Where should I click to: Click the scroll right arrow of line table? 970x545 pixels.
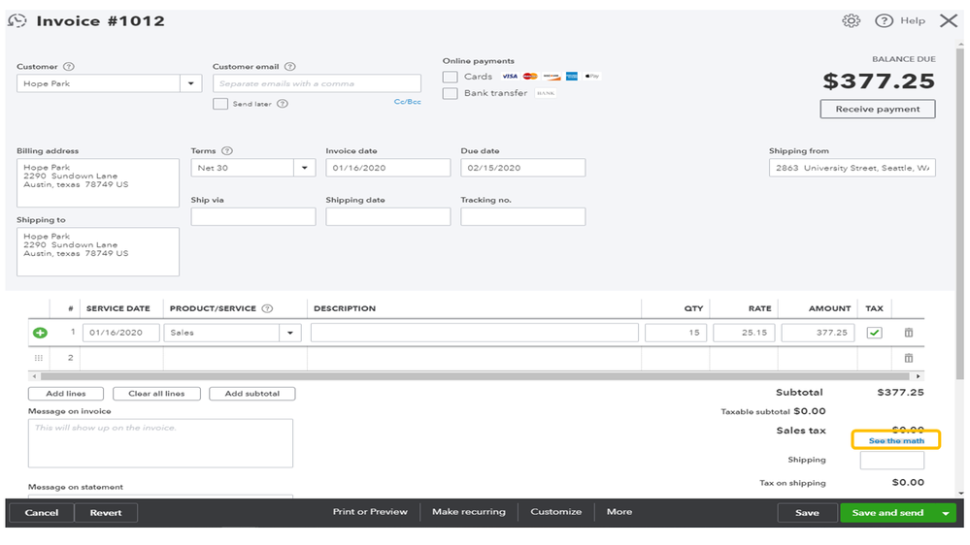tap(919, 376)
